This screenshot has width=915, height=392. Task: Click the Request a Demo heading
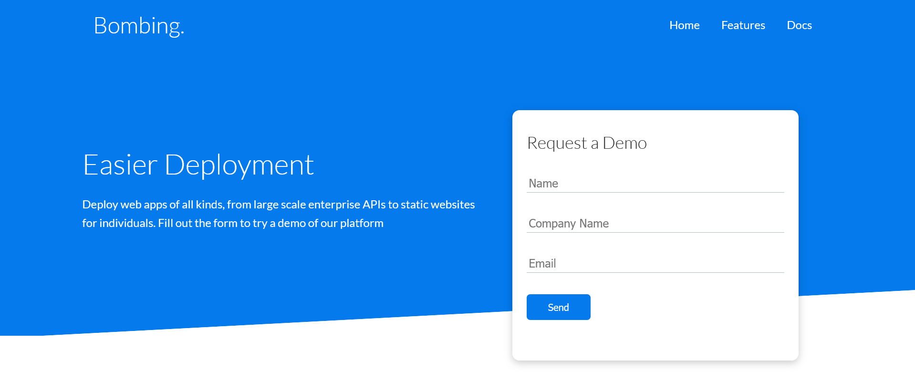coord(586,143)
